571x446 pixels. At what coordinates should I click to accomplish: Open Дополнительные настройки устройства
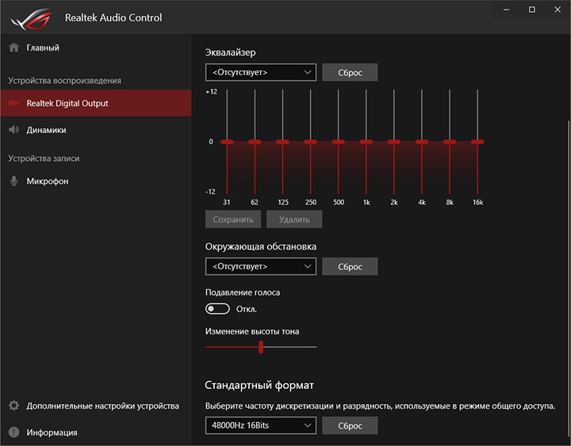96,406
